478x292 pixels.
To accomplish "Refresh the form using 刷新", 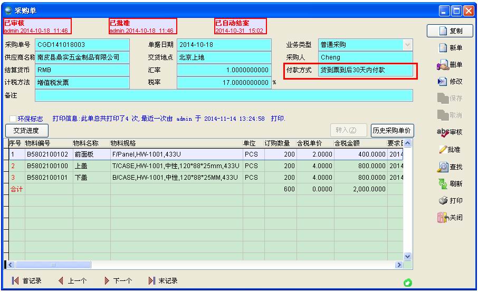I will (450, 183).
